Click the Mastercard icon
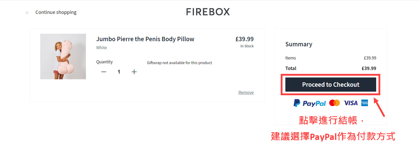The image size is (419, 165). [x=334, y=103]
